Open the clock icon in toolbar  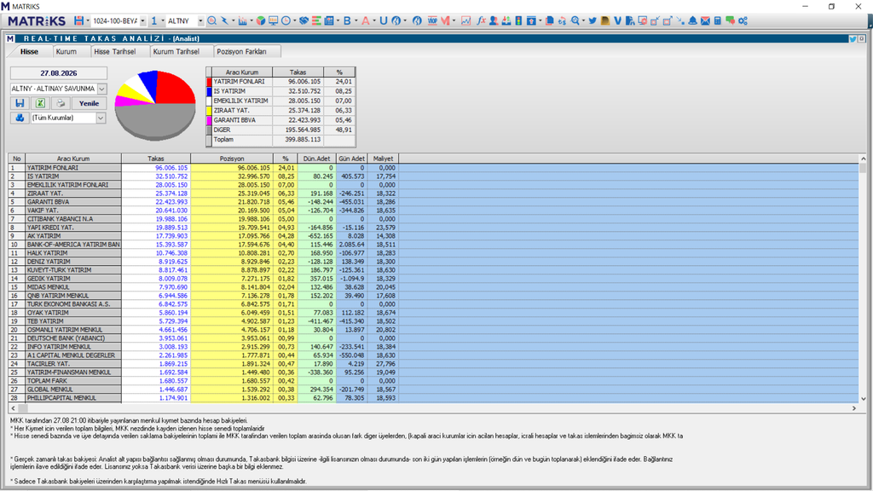286,20
